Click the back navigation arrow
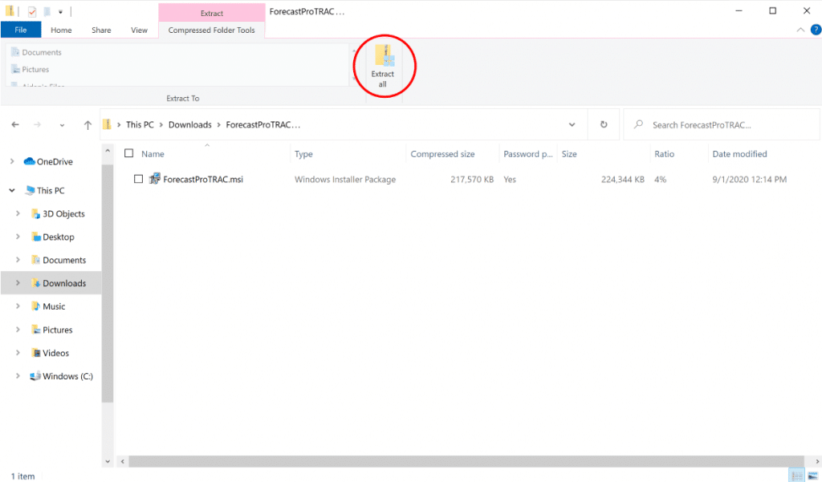 tap(14, 124)
